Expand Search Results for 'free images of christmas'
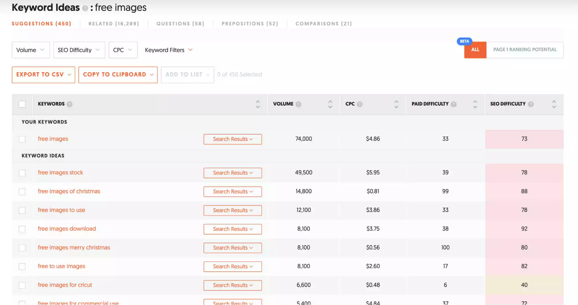Viewport: 578px width, 305px height. click(232, 191)
